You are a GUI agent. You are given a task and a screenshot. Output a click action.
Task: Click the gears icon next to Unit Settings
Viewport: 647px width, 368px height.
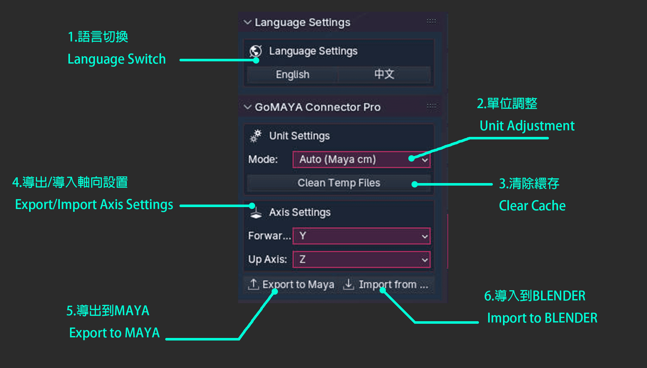click(x=256, y=136)
